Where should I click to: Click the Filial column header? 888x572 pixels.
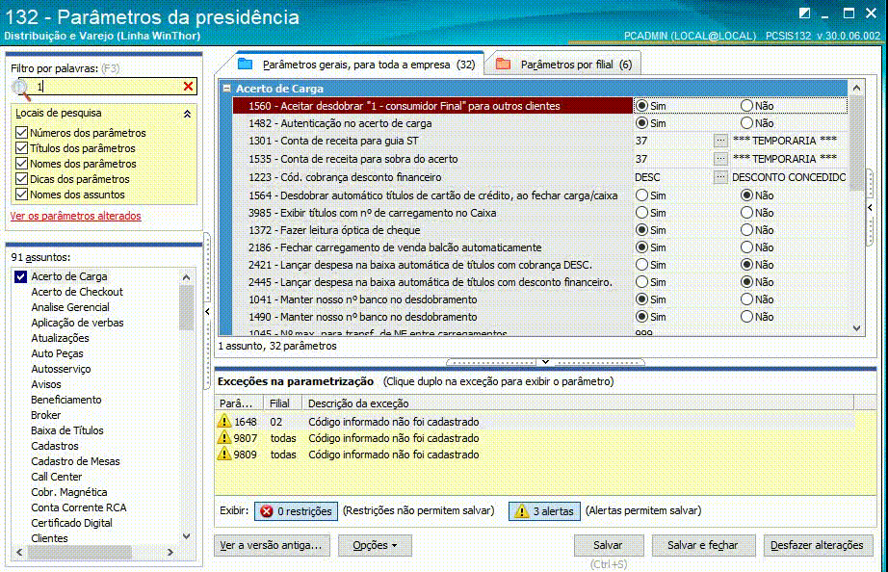tap(283, 403)
